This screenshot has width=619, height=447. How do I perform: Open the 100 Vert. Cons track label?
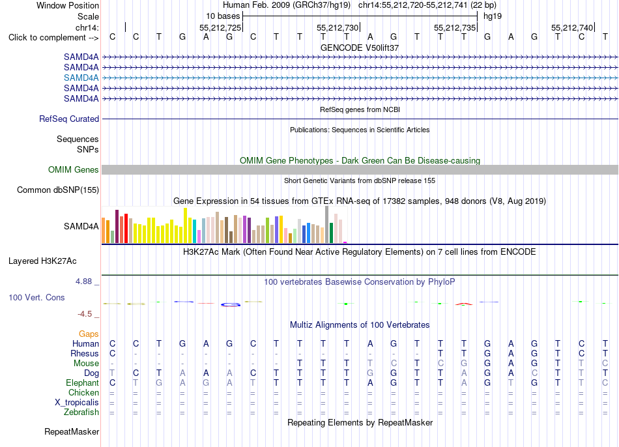pyautogui.click(x=36, y=297)
